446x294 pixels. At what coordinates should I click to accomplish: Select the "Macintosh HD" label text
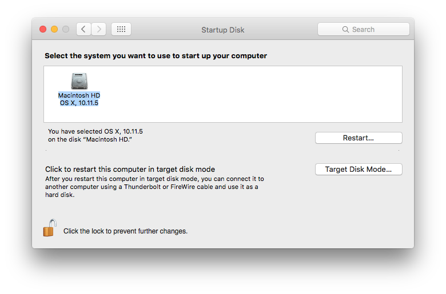coord(79,95)
